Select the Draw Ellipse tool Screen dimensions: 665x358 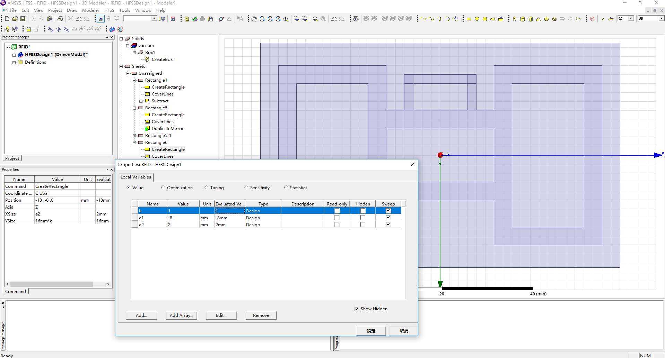(493, 19)
